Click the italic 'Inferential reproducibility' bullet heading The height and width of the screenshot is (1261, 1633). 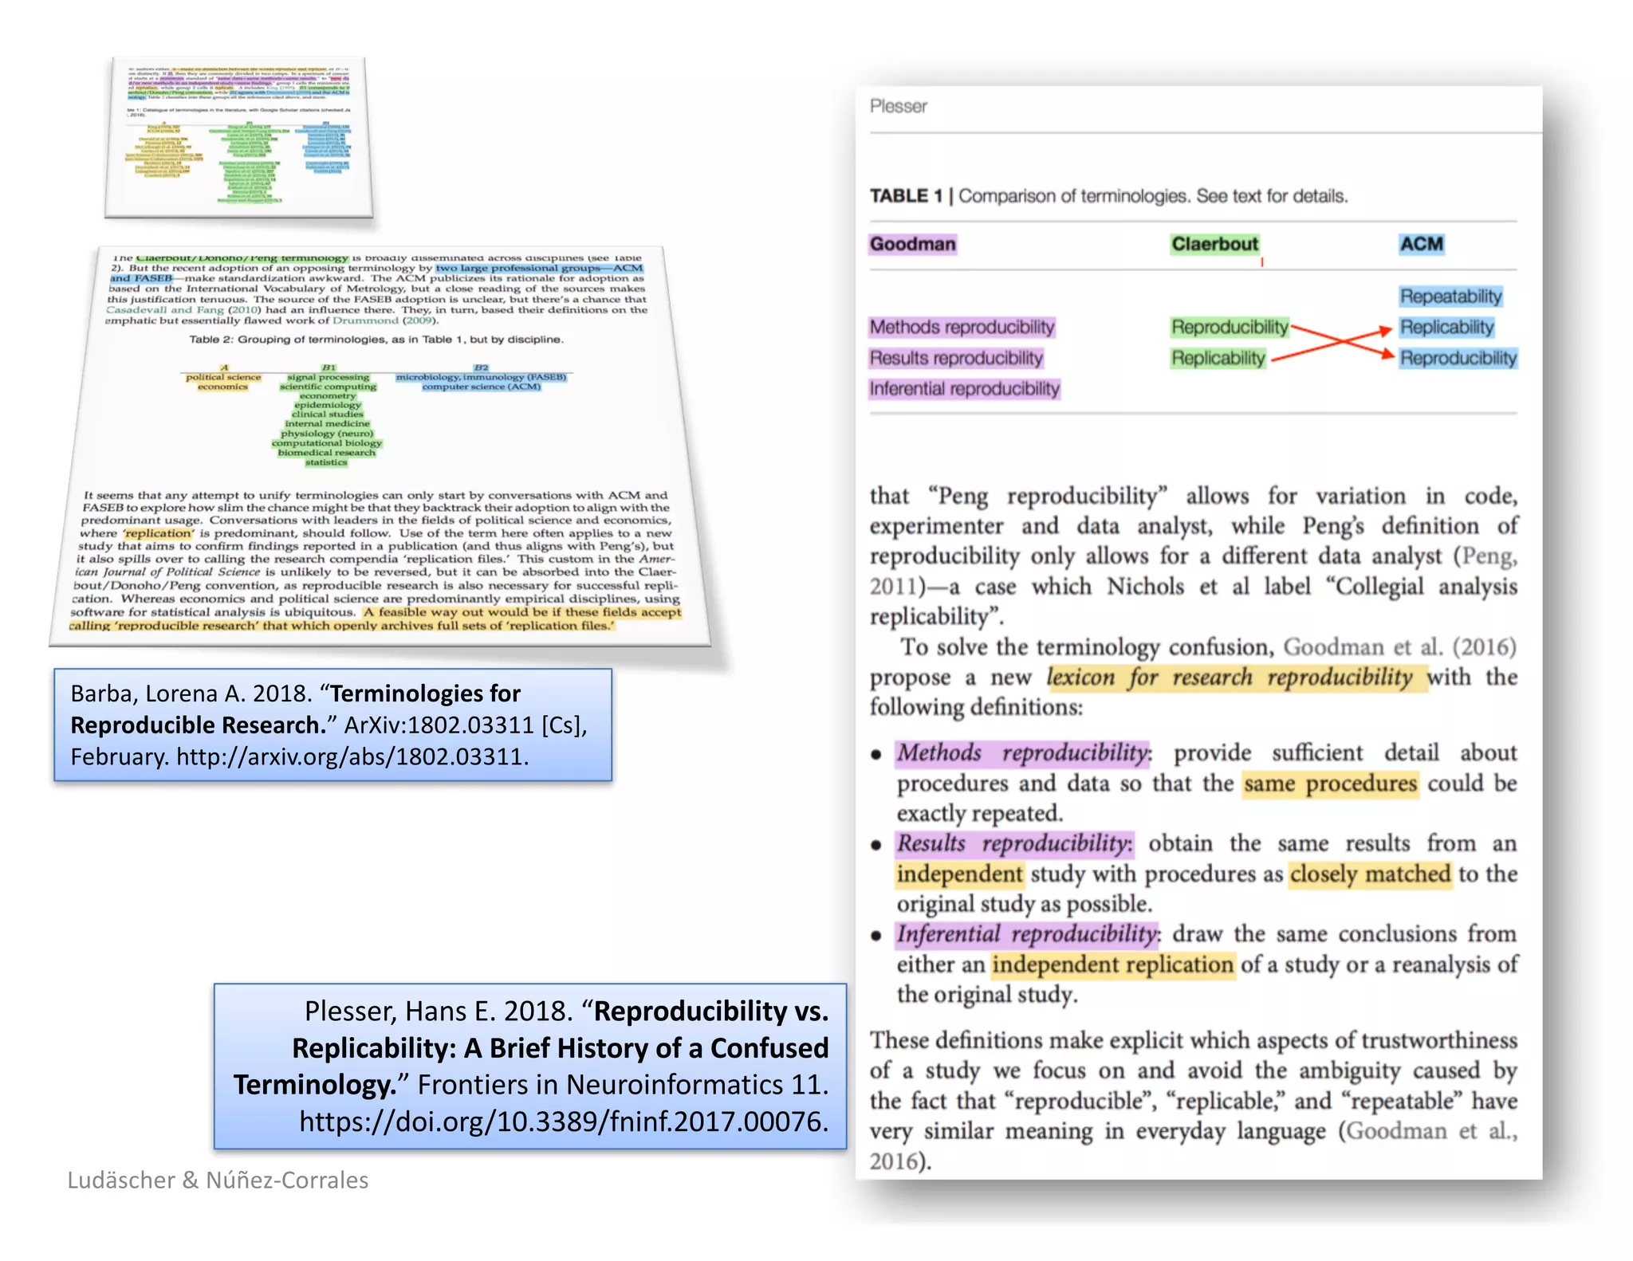[x=1029, y=935]
